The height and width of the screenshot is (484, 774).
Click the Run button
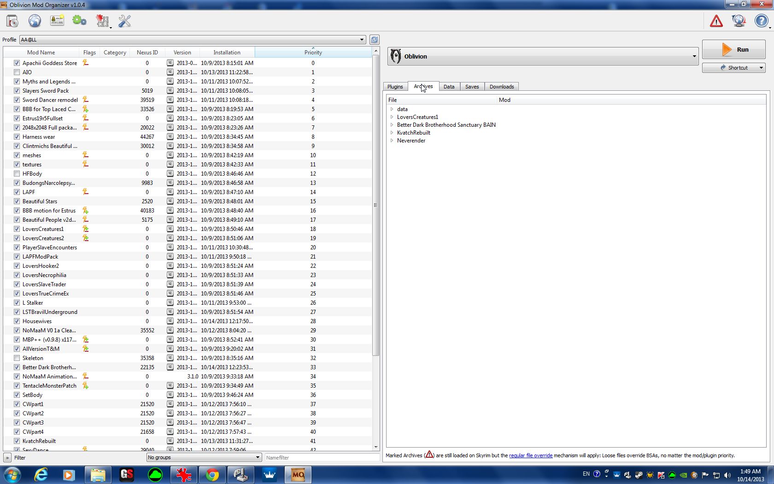[733, 50]
